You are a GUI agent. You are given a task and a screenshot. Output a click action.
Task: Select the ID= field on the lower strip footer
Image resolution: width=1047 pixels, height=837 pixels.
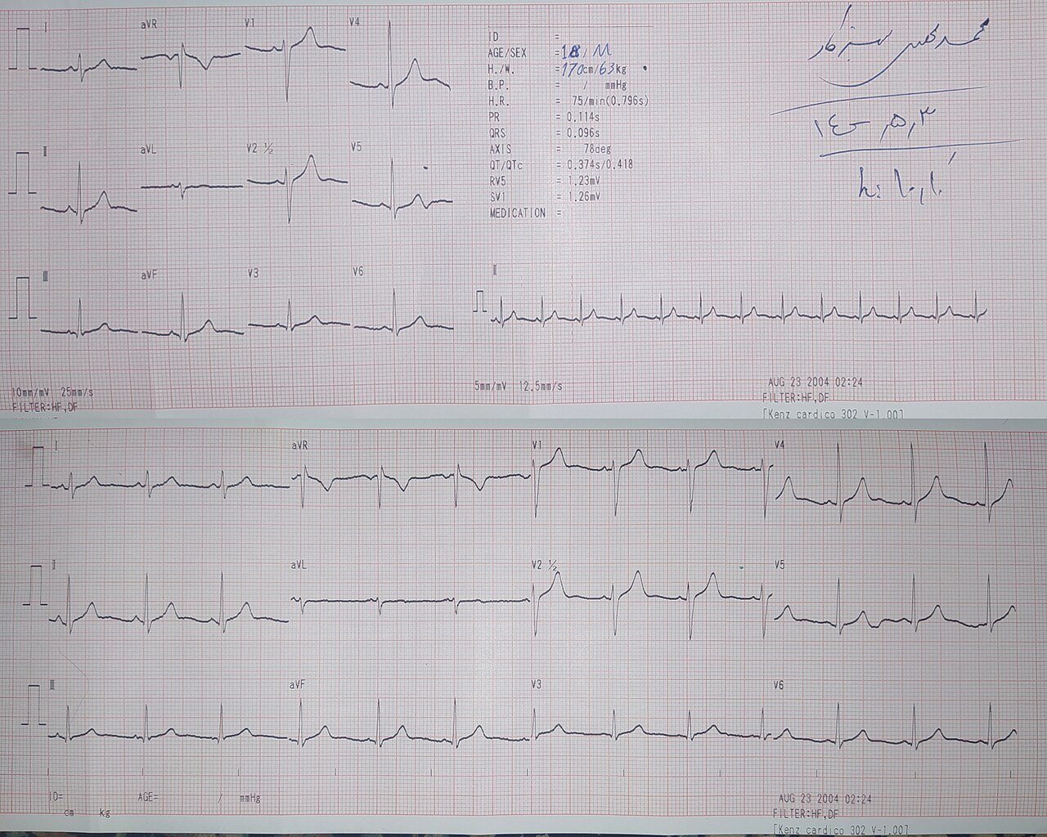click(56, 796)
